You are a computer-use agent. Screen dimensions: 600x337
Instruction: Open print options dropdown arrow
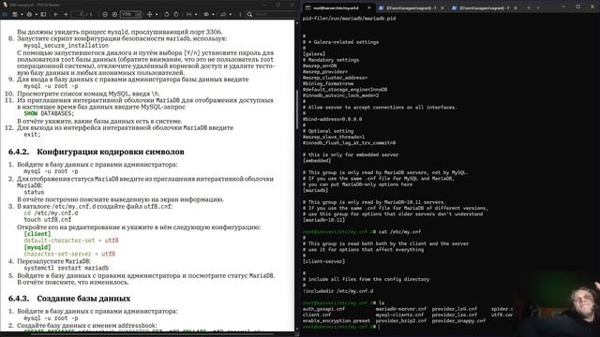click(37, 14)
